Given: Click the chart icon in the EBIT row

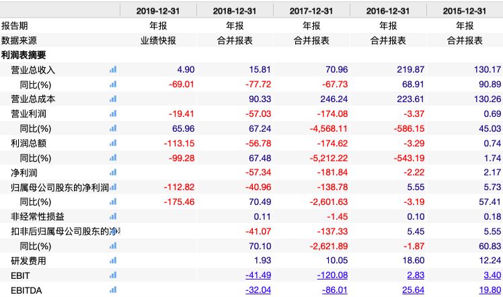Looking at the screenshot, I should [113, 276].
